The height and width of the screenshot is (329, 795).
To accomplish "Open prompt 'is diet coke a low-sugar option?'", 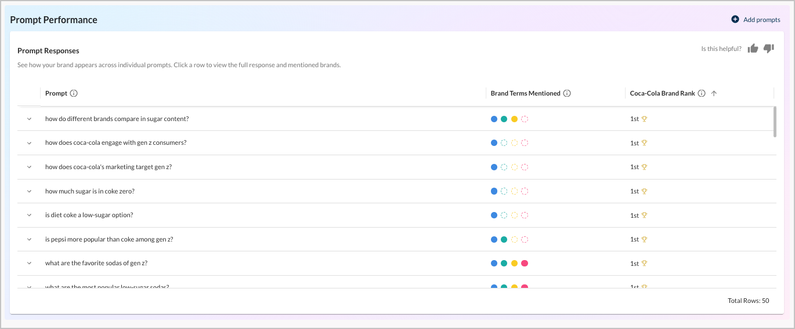I will pyautogui.click(x=89, y=215).
